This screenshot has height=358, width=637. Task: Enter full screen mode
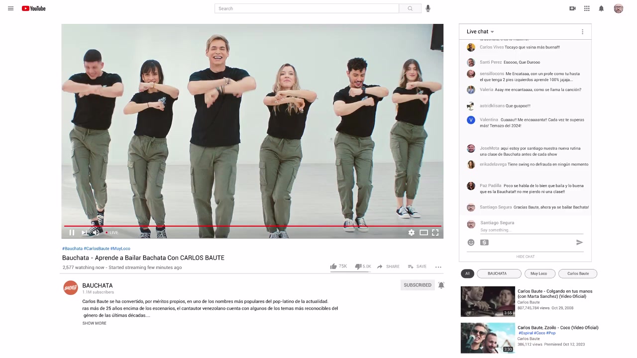click(x=435, y=232)
